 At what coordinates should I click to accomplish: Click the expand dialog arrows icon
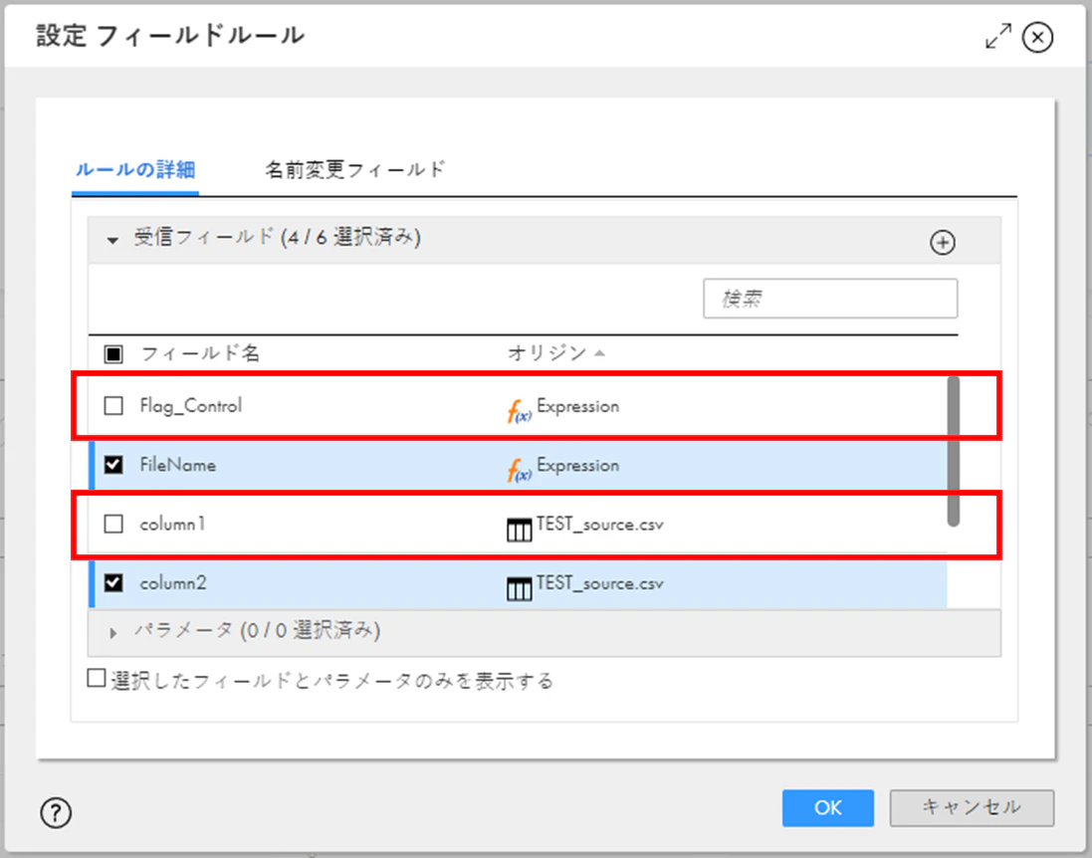click(998, 36)
